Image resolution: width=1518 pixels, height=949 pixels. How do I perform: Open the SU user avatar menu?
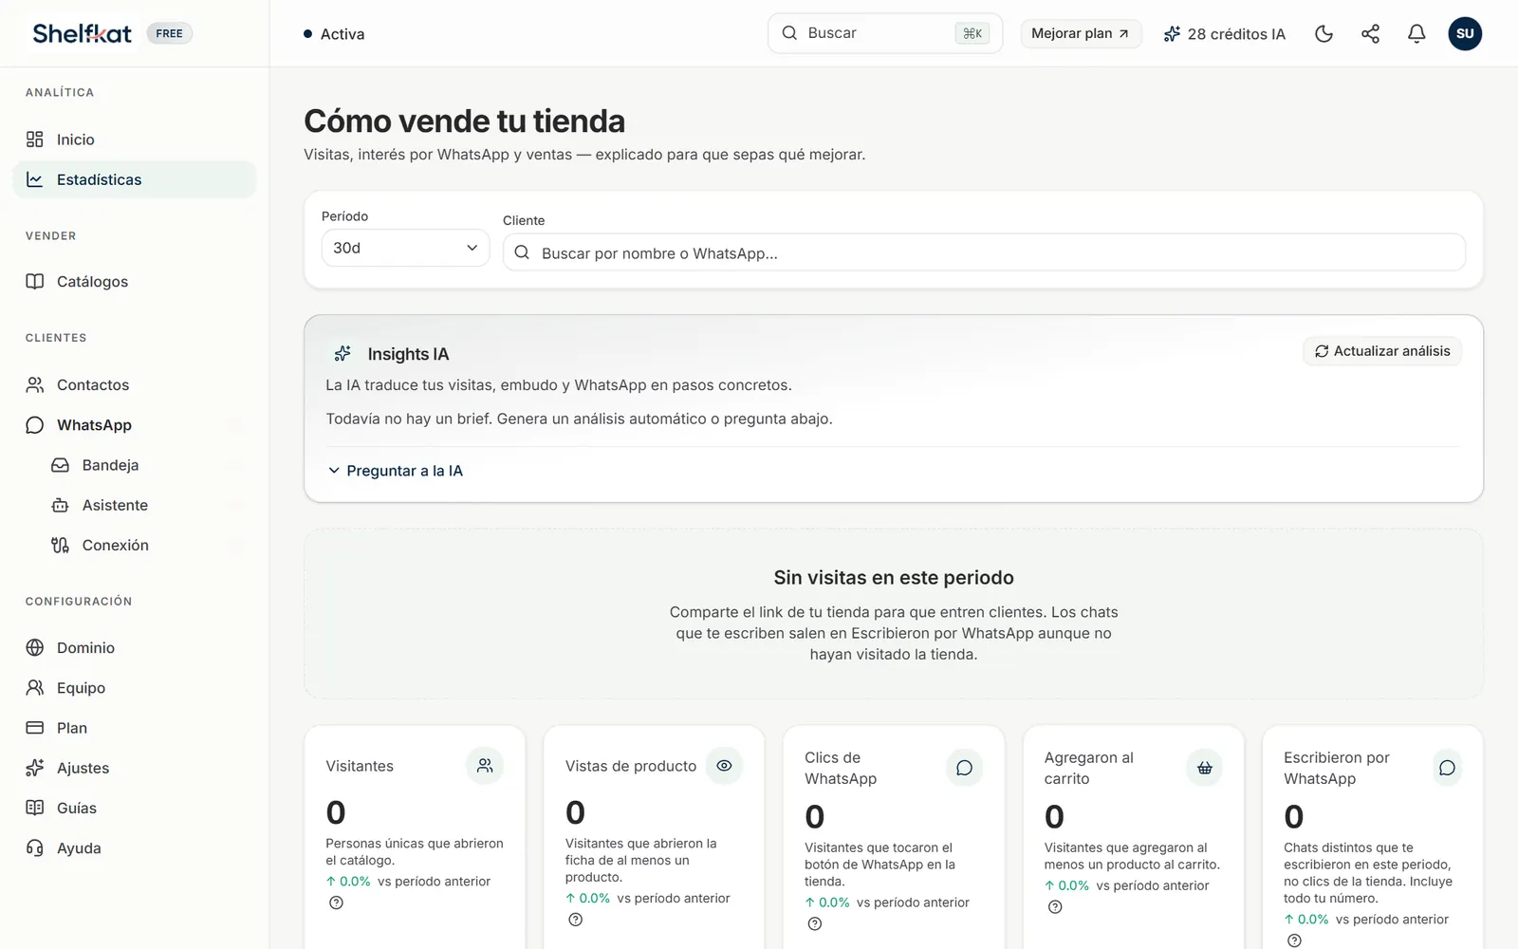point(1465,34)
